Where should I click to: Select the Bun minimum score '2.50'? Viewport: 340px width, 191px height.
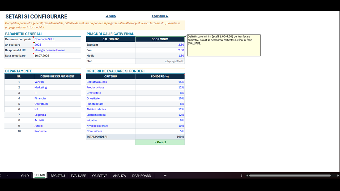coord(160,50)
